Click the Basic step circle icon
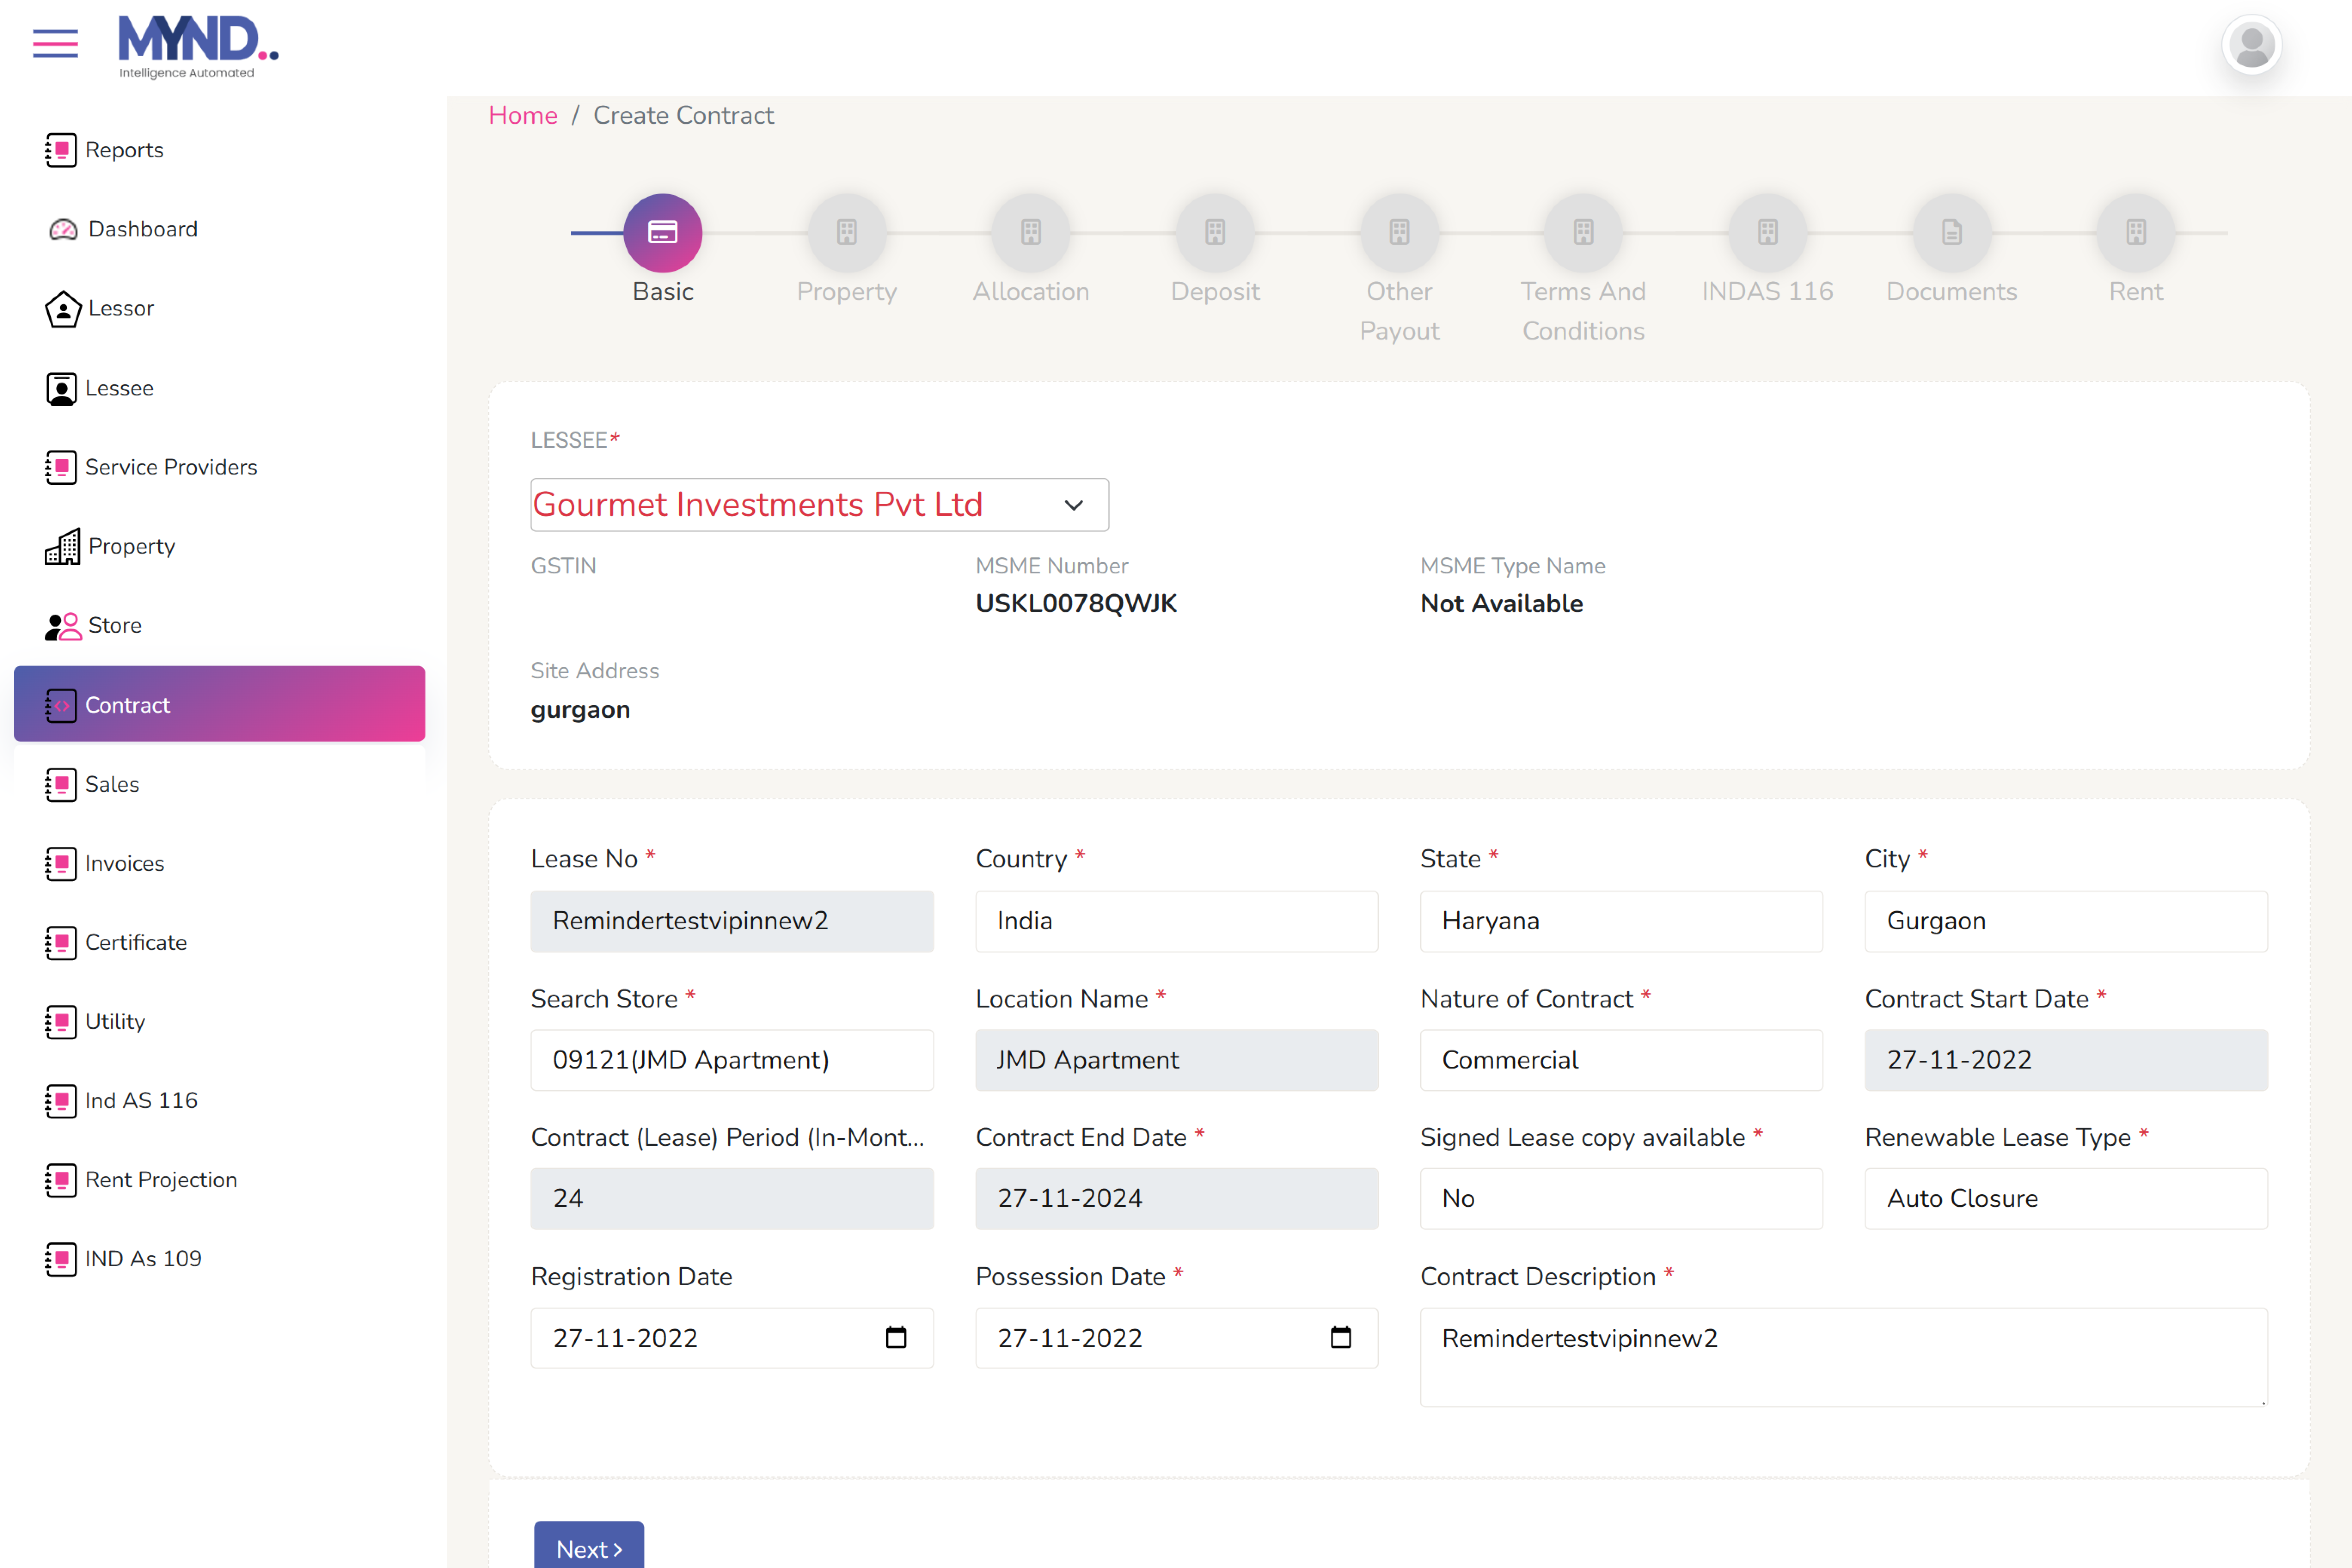 [662, 233]
